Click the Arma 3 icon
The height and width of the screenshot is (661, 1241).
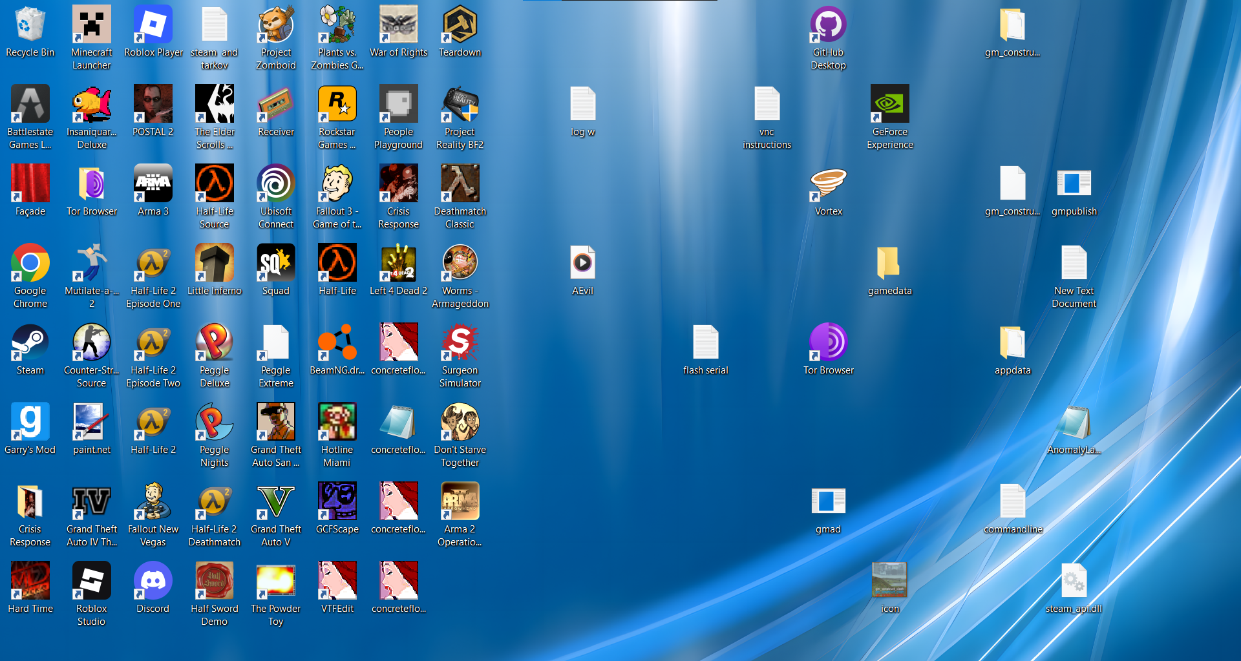click(153, 183)
